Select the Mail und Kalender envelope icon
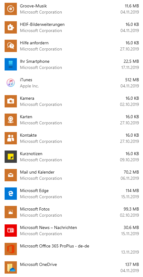This screenshot has height=277, width=143. (x=11, y=175)
